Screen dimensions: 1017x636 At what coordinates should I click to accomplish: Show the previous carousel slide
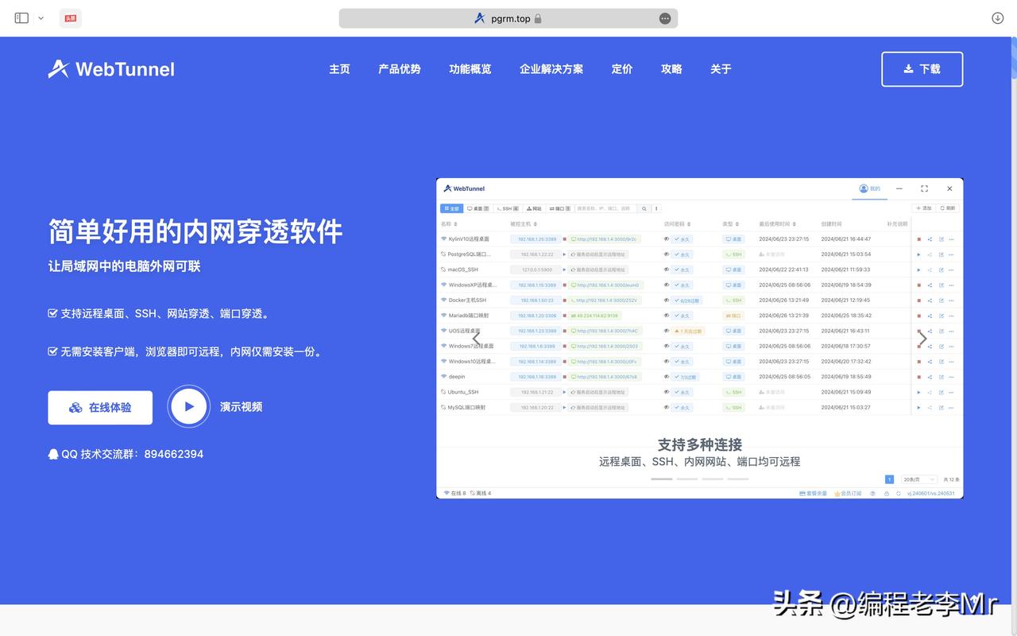pyautogui.click(x=476, y=339)
